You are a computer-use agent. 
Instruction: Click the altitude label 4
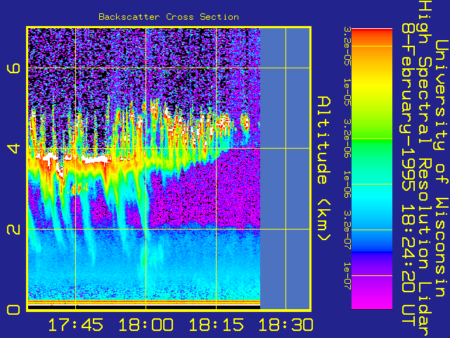tap(14, 149)
